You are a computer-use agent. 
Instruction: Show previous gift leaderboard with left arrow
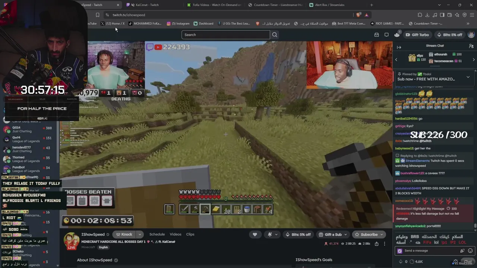[396, 60]
